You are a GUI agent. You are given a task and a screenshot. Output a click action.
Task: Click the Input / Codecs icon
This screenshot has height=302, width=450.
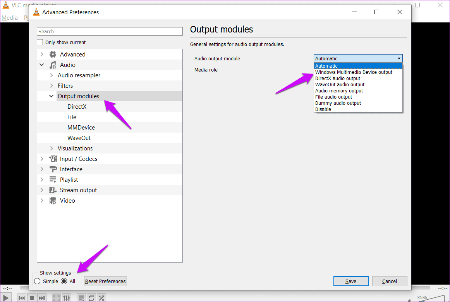(x=53, y=159)
